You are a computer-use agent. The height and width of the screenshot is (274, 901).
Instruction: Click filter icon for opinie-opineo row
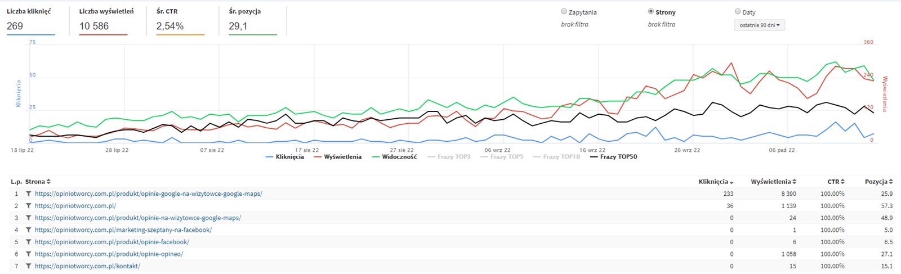28,254
